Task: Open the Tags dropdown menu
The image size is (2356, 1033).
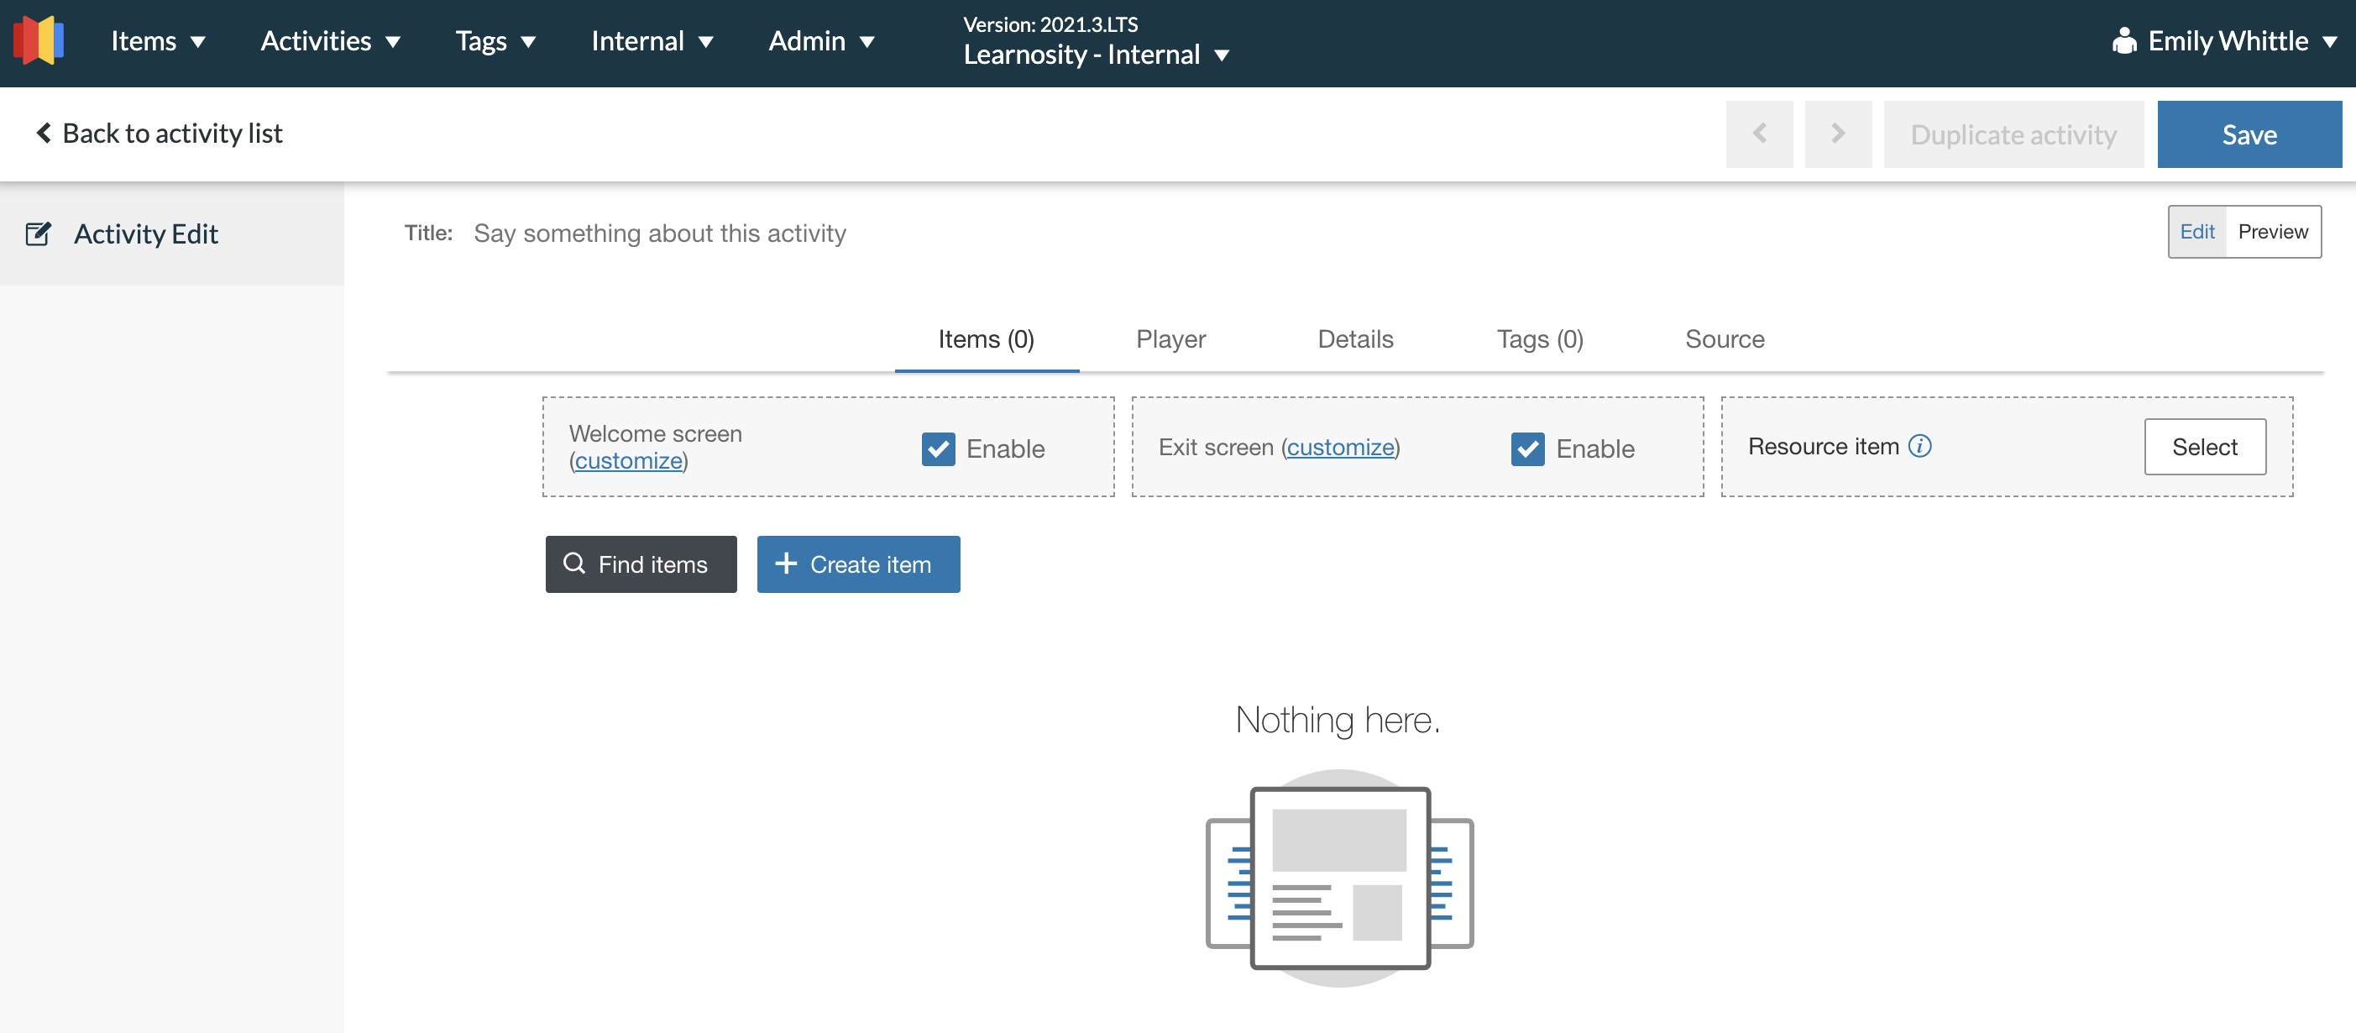Action: coord(495,41)
